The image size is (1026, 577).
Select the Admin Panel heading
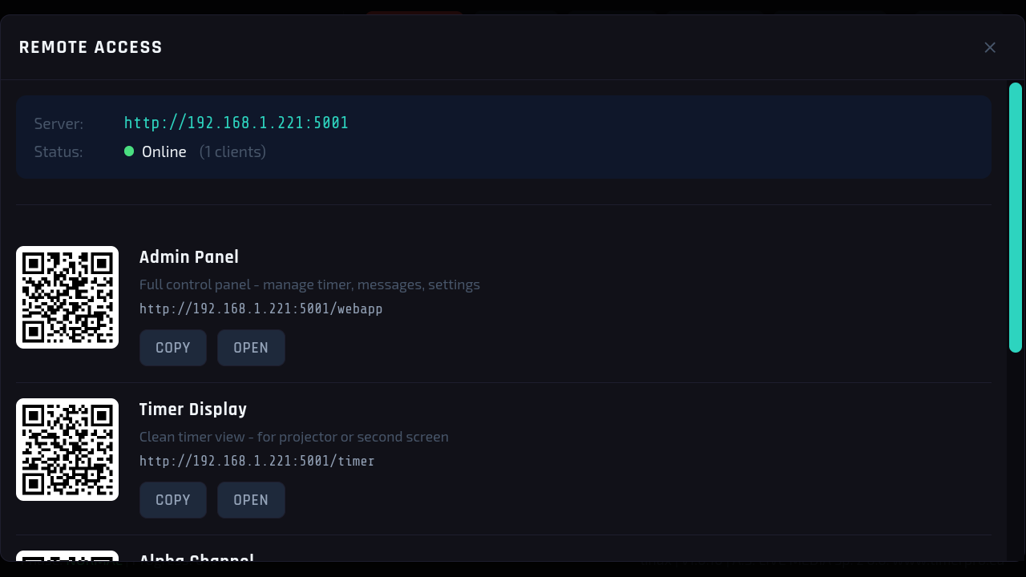pyautogui.click(x=189, y=257)
